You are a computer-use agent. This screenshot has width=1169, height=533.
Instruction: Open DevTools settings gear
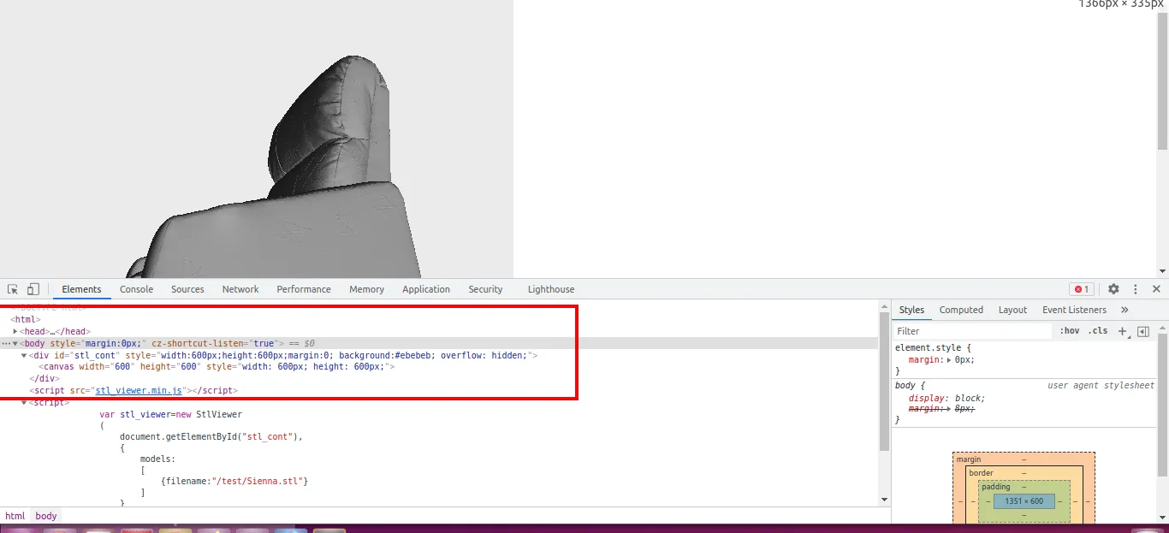pyautogui.click(x=1113, y=289)
